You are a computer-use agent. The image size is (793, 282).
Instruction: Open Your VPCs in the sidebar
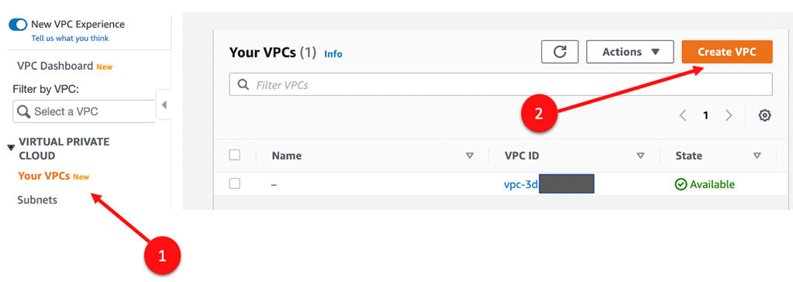tap(43, 176)
